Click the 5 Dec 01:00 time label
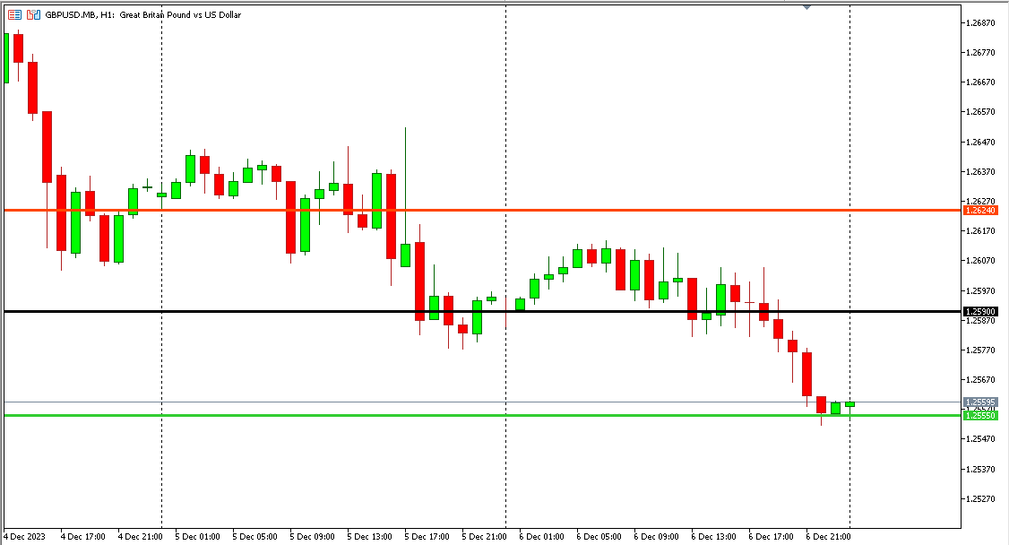Image resolution: width=1009 pixels, height=545 pixels. tap(197, 536)
